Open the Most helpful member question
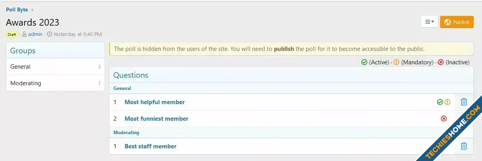Image resolution: width=482 pixels, height=161 pixels. [x=155, y=102]
